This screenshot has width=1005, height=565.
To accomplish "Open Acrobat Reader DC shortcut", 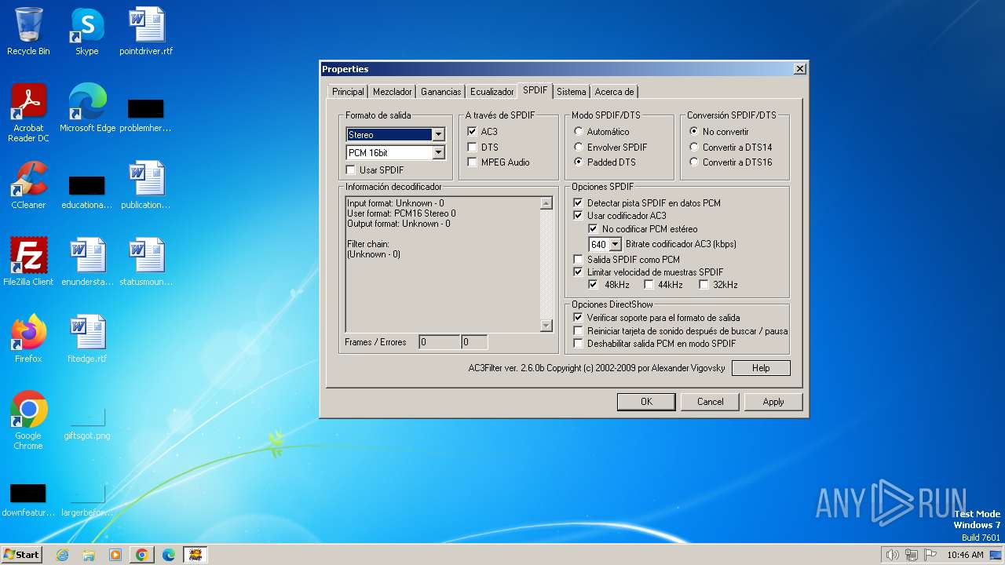I will pyautogui.click(x=28, y=114).
